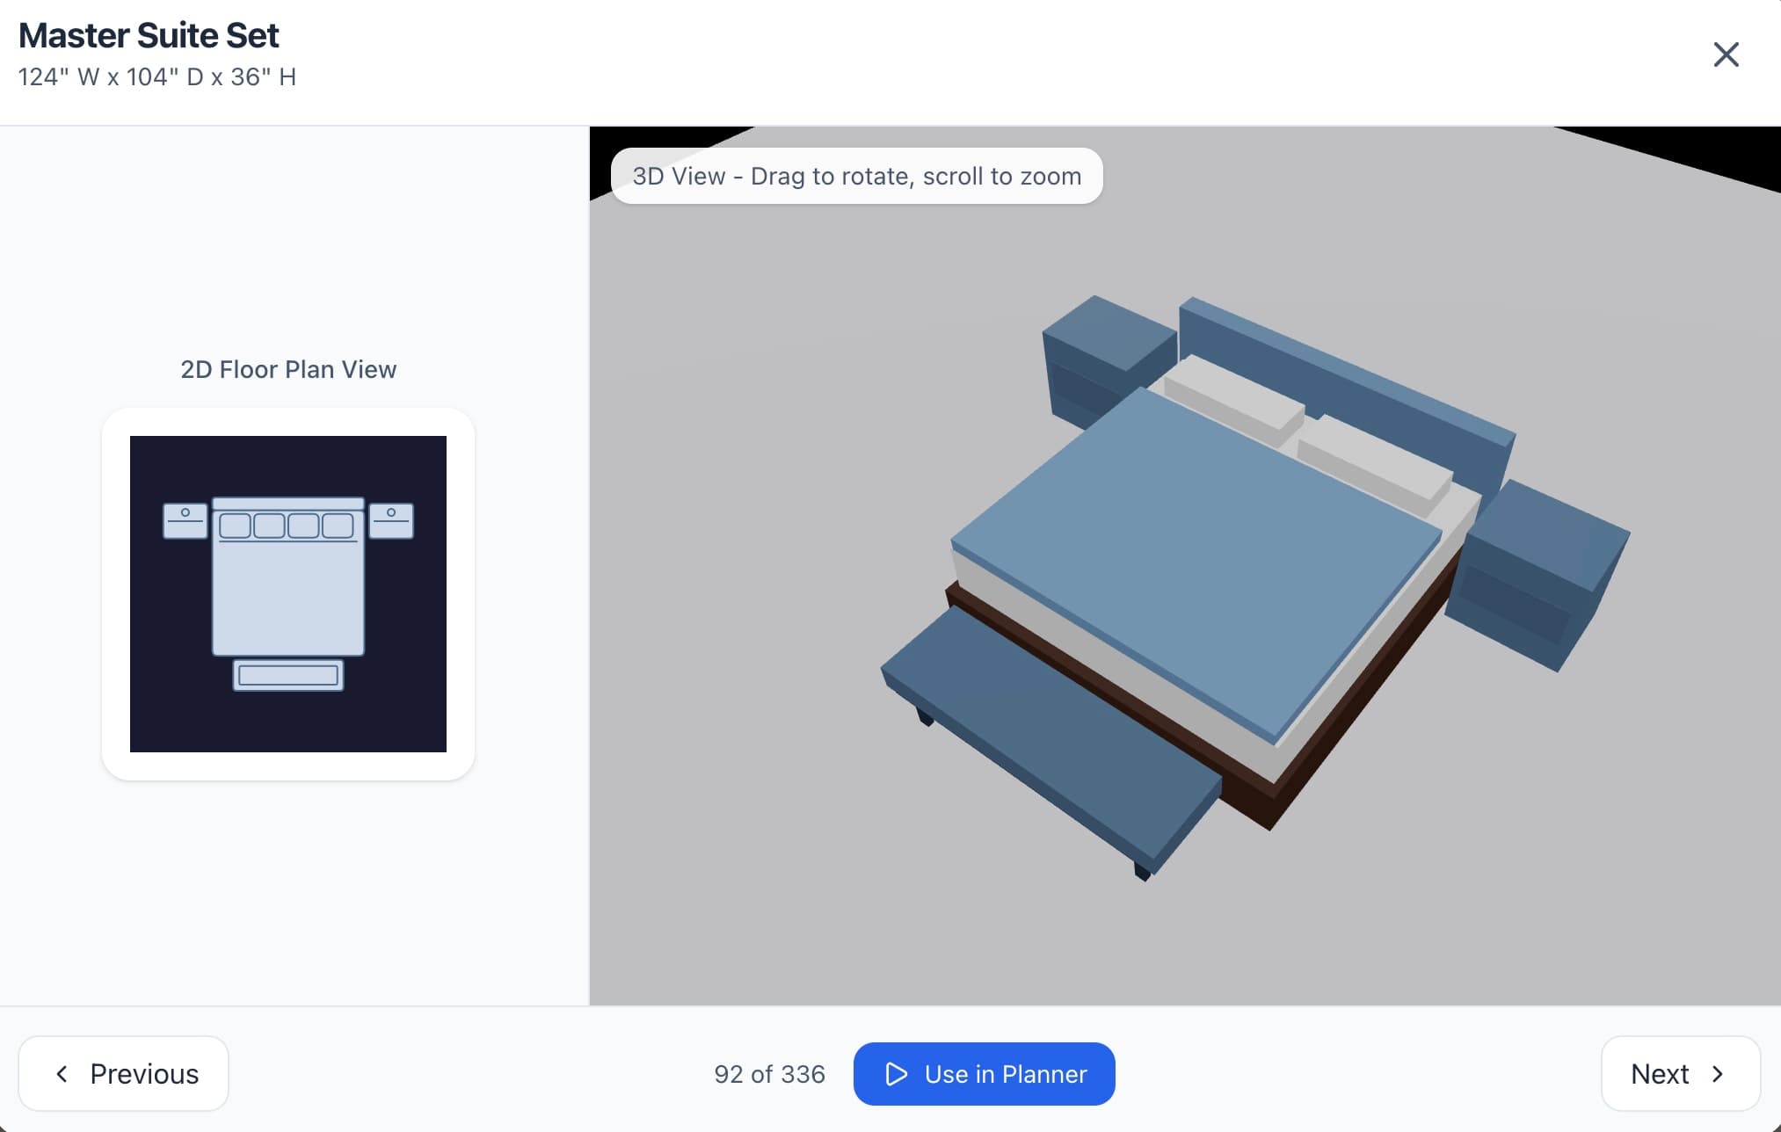This screenshot has height=1132, width=1781.
Task: Open the next furniture set with Next
Action: coord(1680,1073)
